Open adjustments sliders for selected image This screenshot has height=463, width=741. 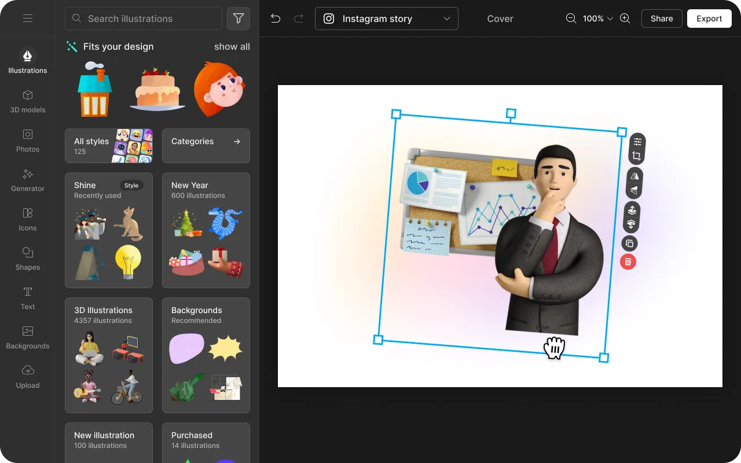pos(637,141)
